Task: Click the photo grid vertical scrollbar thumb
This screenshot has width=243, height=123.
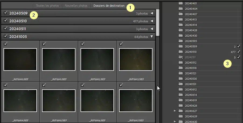Action: 157,22
